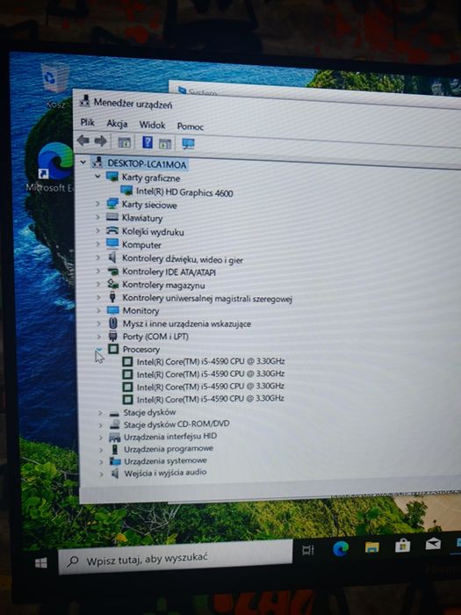This screenshot has width=461, height=615.
Task: Click the Klawiatury keyboard icon
Action: point(112,217)
